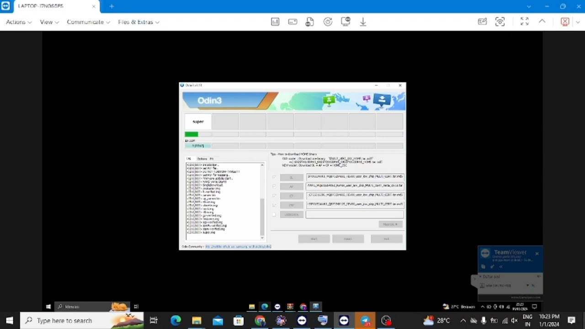Click the Start button in Odin
The height and width of the screenshot is (329, 585).
(314, 239)
